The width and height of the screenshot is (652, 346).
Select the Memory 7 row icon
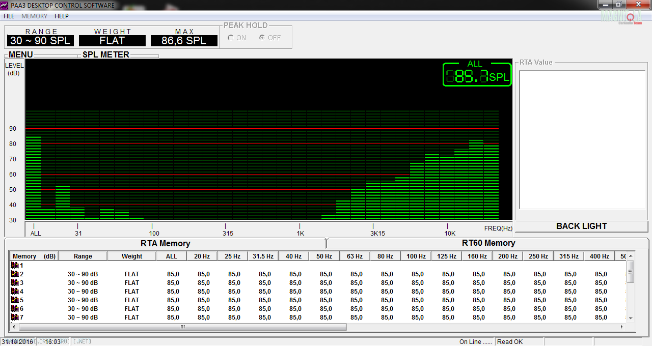[x=15, y=318]
